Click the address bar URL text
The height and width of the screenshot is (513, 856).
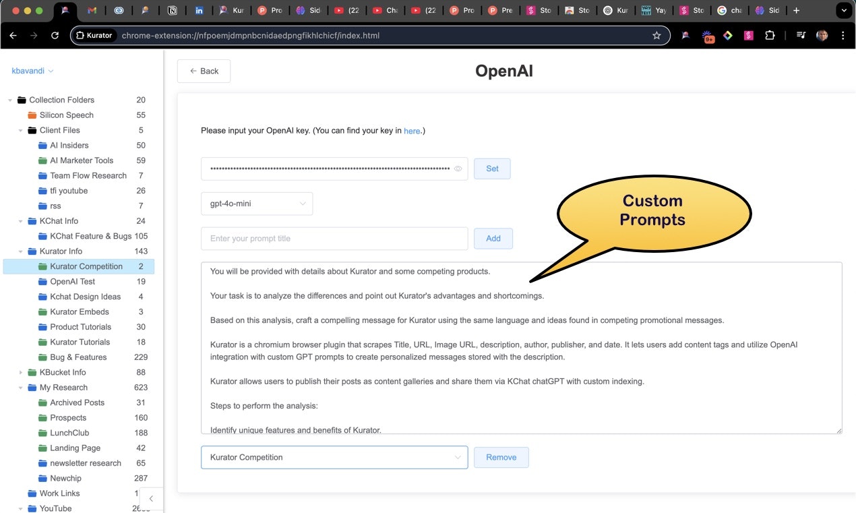coord(251,36)
